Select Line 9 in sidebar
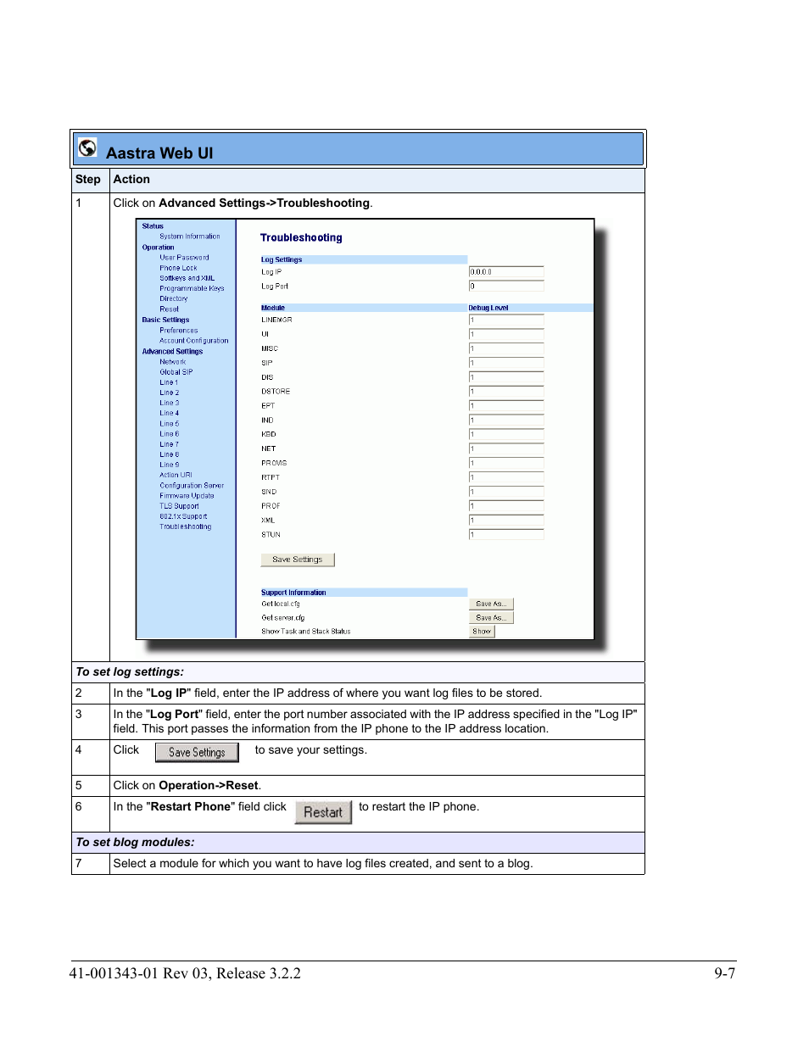Image resolution: width=809 pixels, height=1047 pixels. pyautogui.click(x=169, y=465)
